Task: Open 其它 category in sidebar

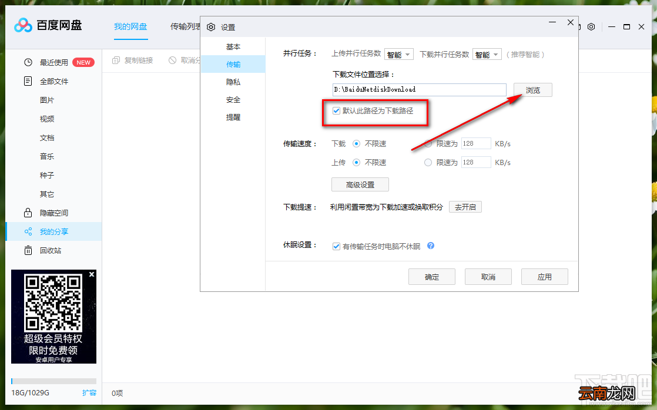Action: (x=47, y=194)
